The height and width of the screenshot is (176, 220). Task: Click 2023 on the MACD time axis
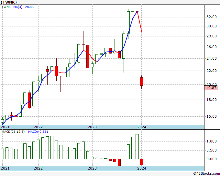[x=92, y=168]
